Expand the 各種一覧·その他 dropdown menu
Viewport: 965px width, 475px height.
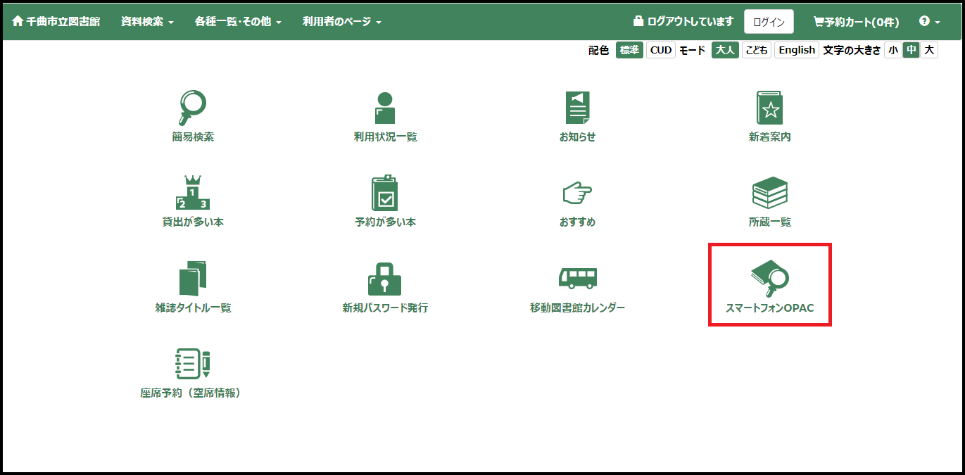(x=238, y=22)
